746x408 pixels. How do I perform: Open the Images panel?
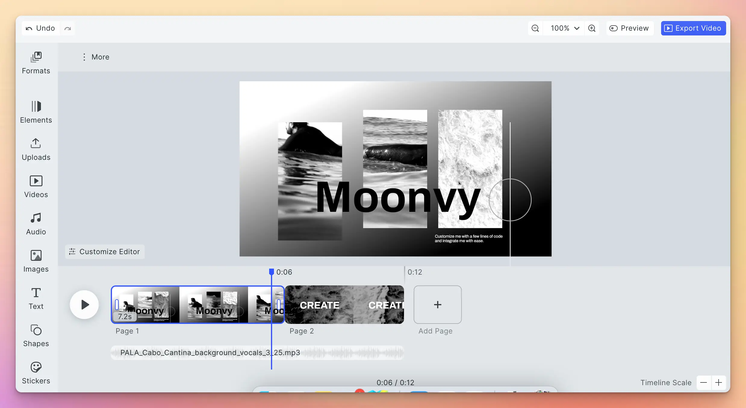coord(36,261)
